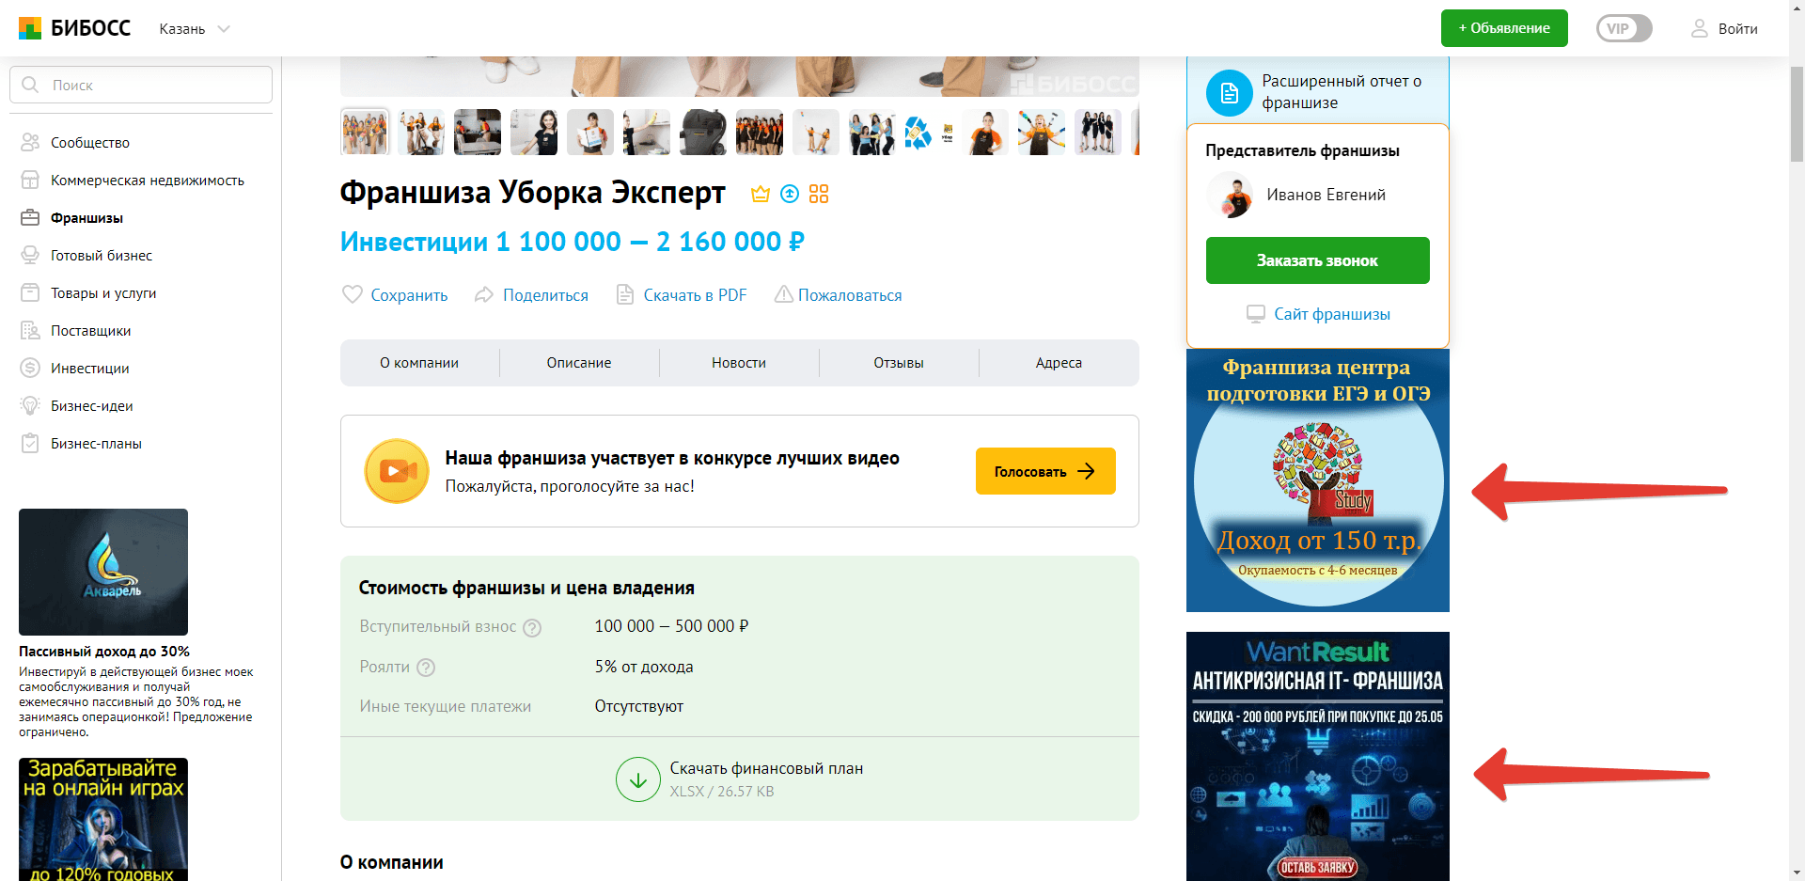Click the Иванов Евгений avatar

1230,195
